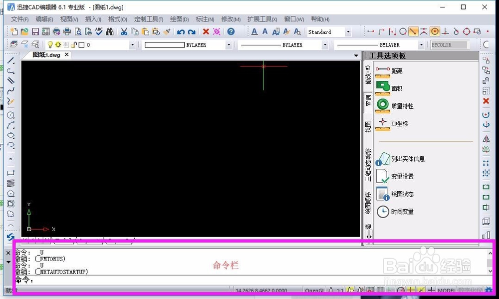Toggle the quadrant snap button

pyautogui.click(x=467, y=31)
